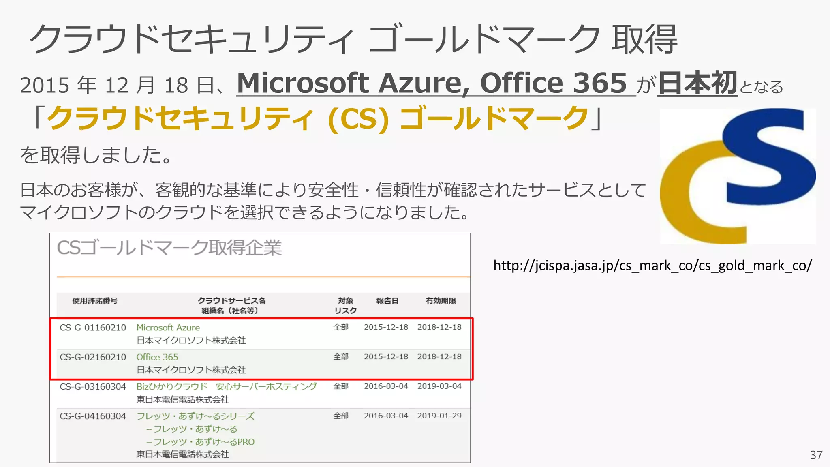This screenshot has width=830, height=467.
Task: Open the jcispa.jasa.jp cs_gold_mark_co URL
Action: pyautogui.click(x=652, y=266)
